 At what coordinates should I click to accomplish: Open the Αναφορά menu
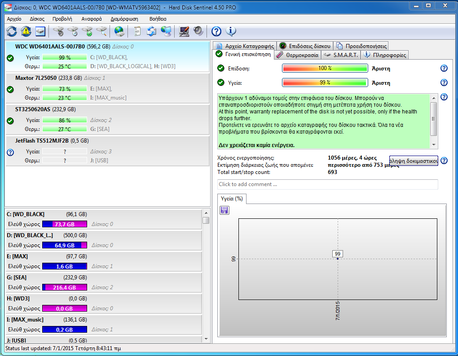(92, 19)
